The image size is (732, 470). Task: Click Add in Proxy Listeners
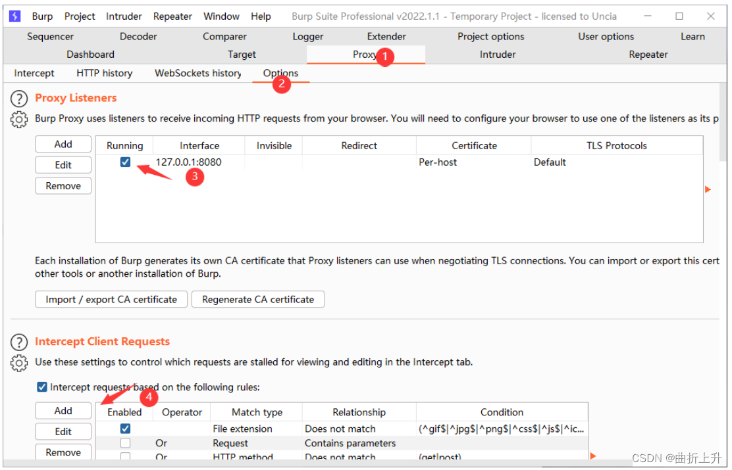(x=63, y=145)
